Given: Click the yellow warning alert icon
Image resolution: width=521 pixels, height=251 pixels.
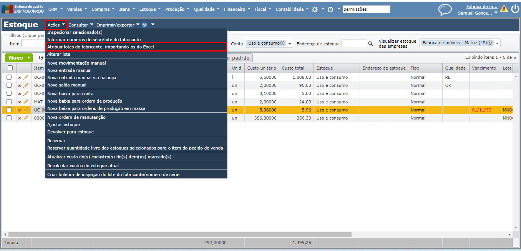Looking at the screenshot, I should [x=504, y=9].
